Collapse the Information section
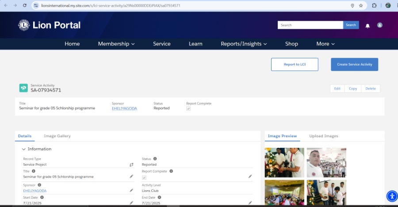The width and height of the screenshot is (398, 207). (x=24, y=149)
